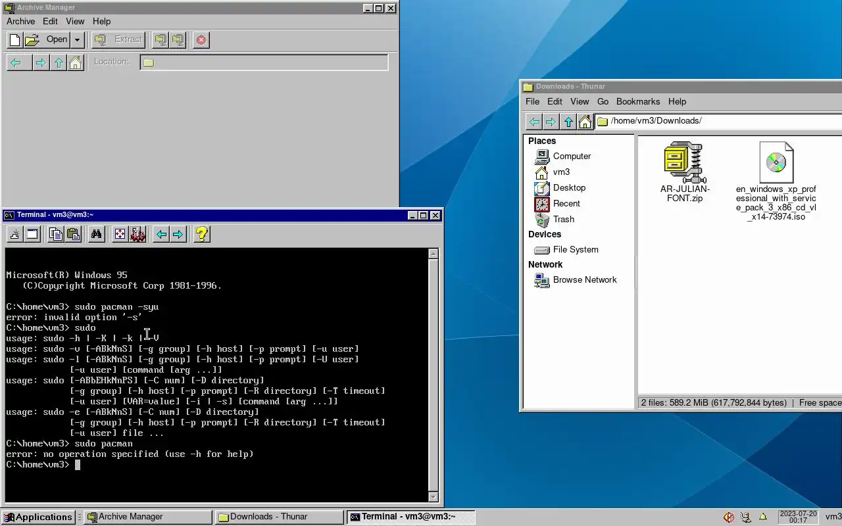Image resolution: width=842 pixels, height=526 pixels.
Task: Switch to Downloads - Thunar taskbar button
Action: [x=280, y=517]
